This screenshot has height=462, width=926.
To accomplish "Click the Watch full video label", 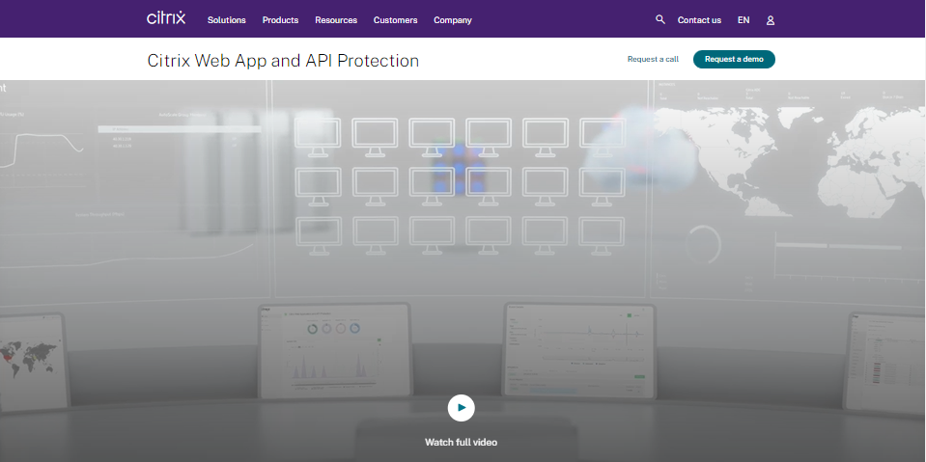I will (462, 442).
